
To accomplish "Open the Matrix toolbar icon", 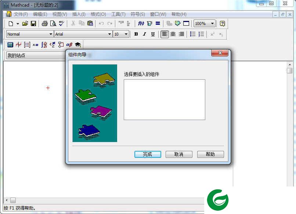I will 27,45.
